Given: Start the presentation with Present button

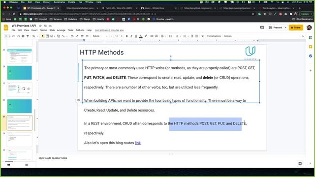Looking at the screenshot, I should (x=276, y=28).
